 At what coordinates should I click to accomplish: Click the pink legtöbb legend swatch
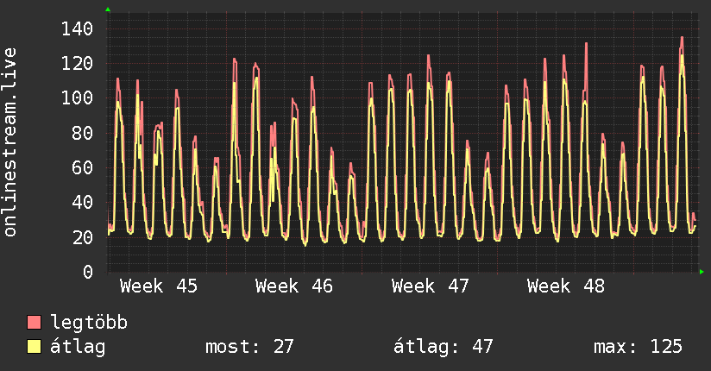coord(34,323)
